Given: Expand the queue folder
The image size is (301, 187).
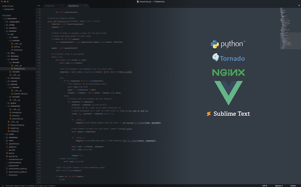Looking at the screenshot, I should pyautogui.click(x=6, y=103).
